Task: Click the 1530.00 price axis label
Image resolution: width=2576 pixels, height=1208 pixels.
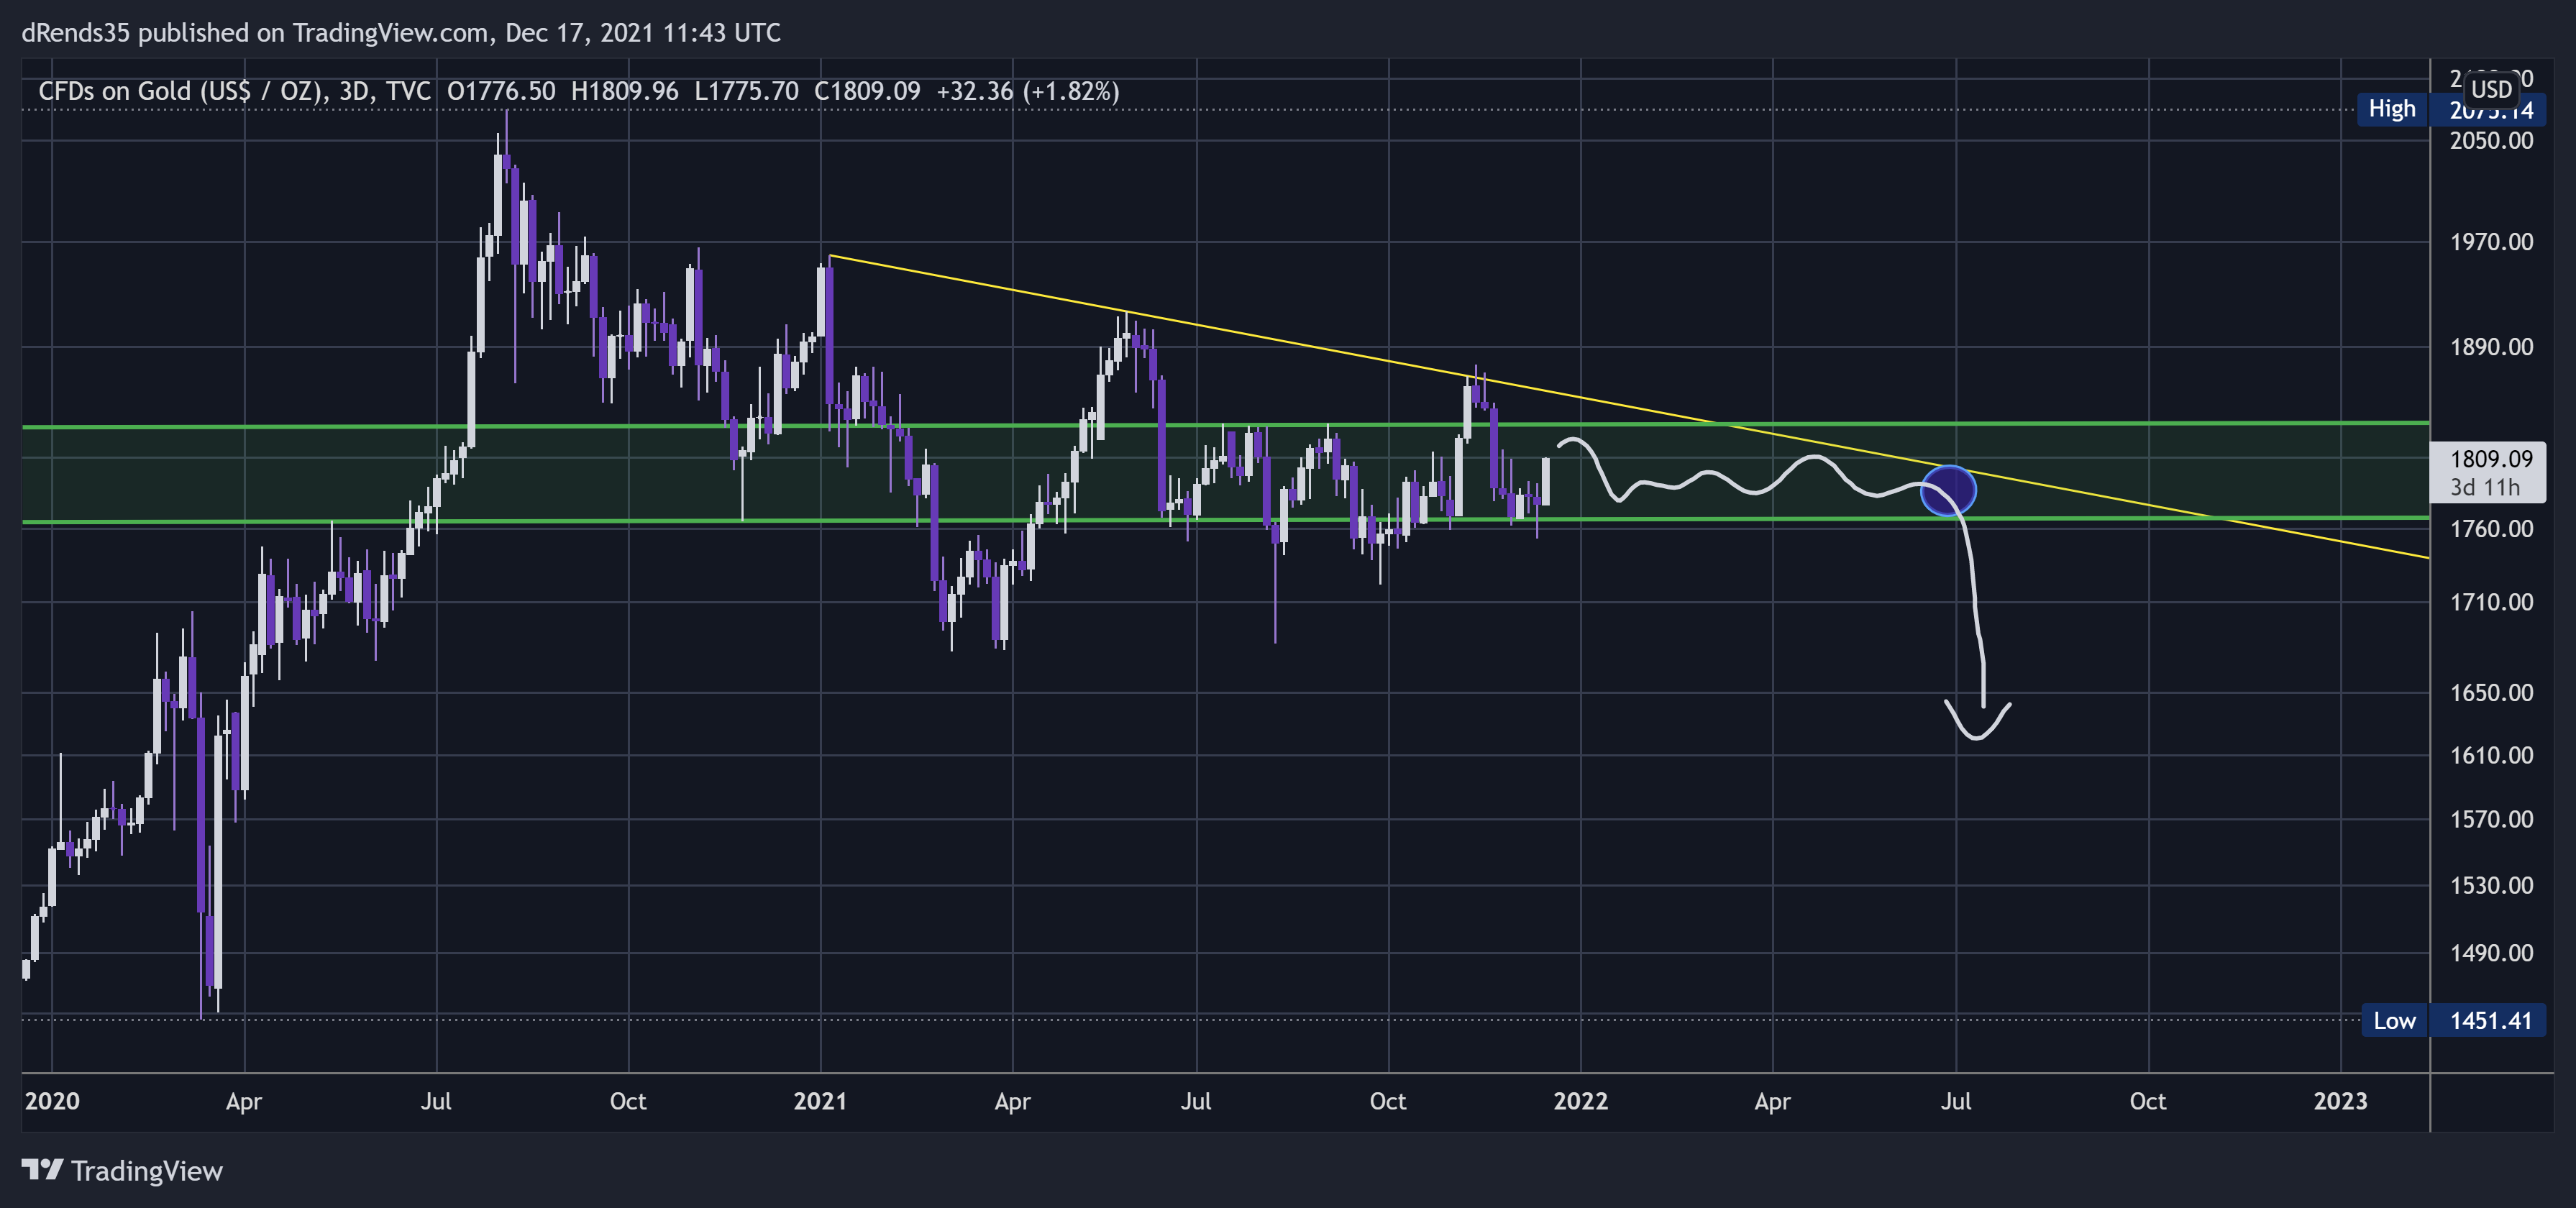Action: 2491,885
